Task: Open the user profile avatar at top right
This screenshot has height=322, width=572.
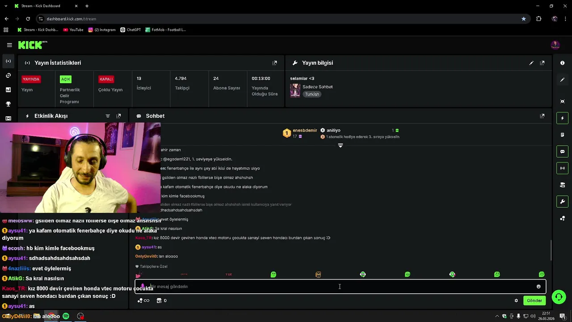Action: click(x=555, y=45)
